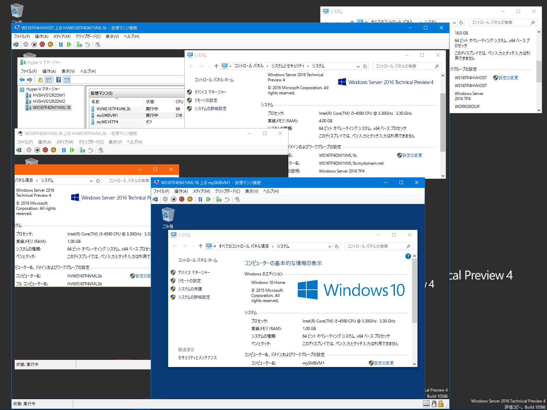The height and width of the screenshot is (410, 547).
Task: Click sort arrow above 名前 column
Action: tap(117, 98)
